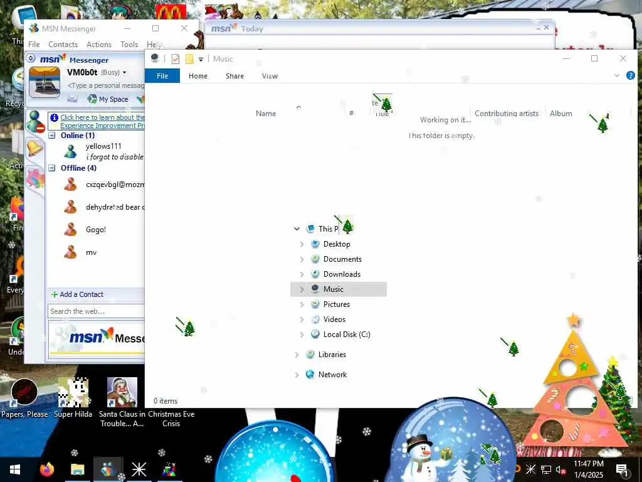The image size is (642, 482).
Task: Open the VM0b0t status dropdown arrow
Action: (x=125, y=73)
